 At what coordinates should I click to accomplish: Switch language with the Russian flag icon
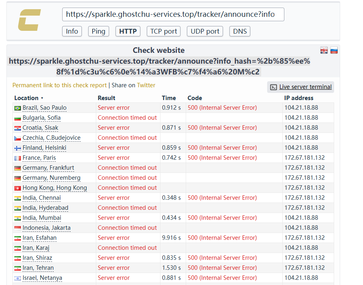point(334,50)
